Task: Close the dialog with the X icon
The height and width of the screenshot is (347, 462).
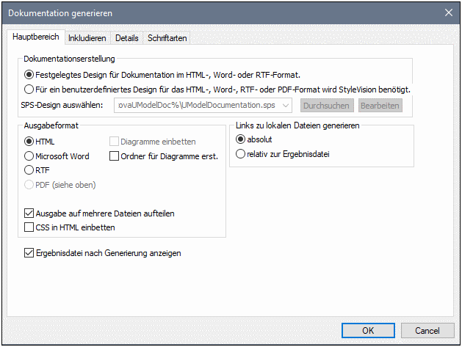Action: [x=448, y=12]
